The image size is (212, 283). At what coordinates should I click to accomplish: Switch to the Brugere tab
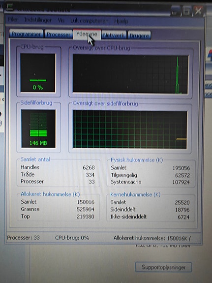pyautogui.click(x=139, y=35)
